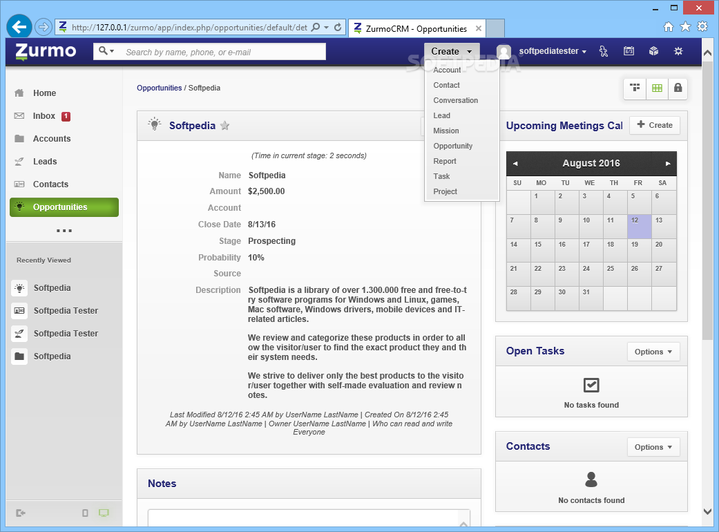Click the user avatar icon
Image resolution: width=719 pixels, height=532 pixels.
tap(504, 51)
